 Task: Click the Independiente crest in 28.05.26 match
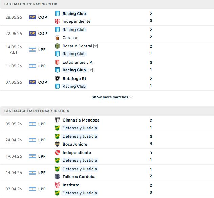[x=57, y=21]
